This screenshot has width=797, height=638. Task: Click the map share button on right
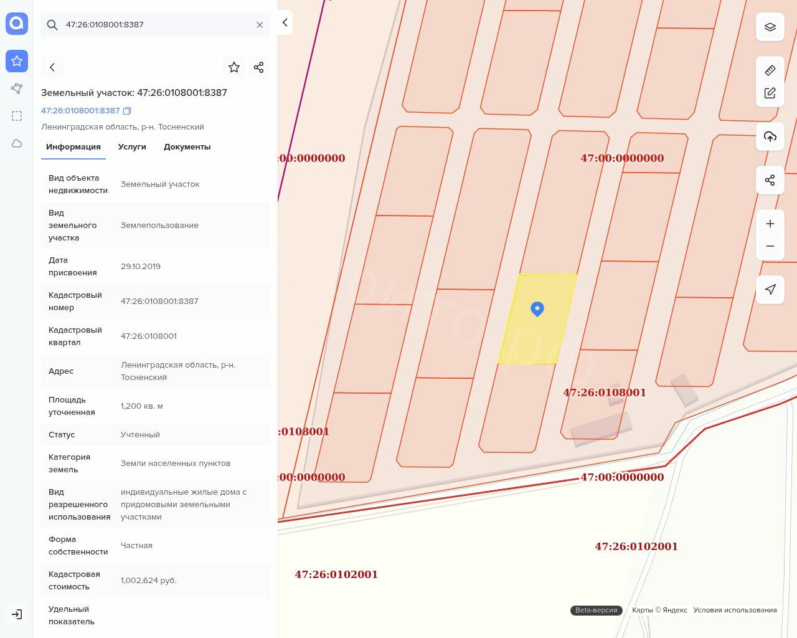pos(770,180)
